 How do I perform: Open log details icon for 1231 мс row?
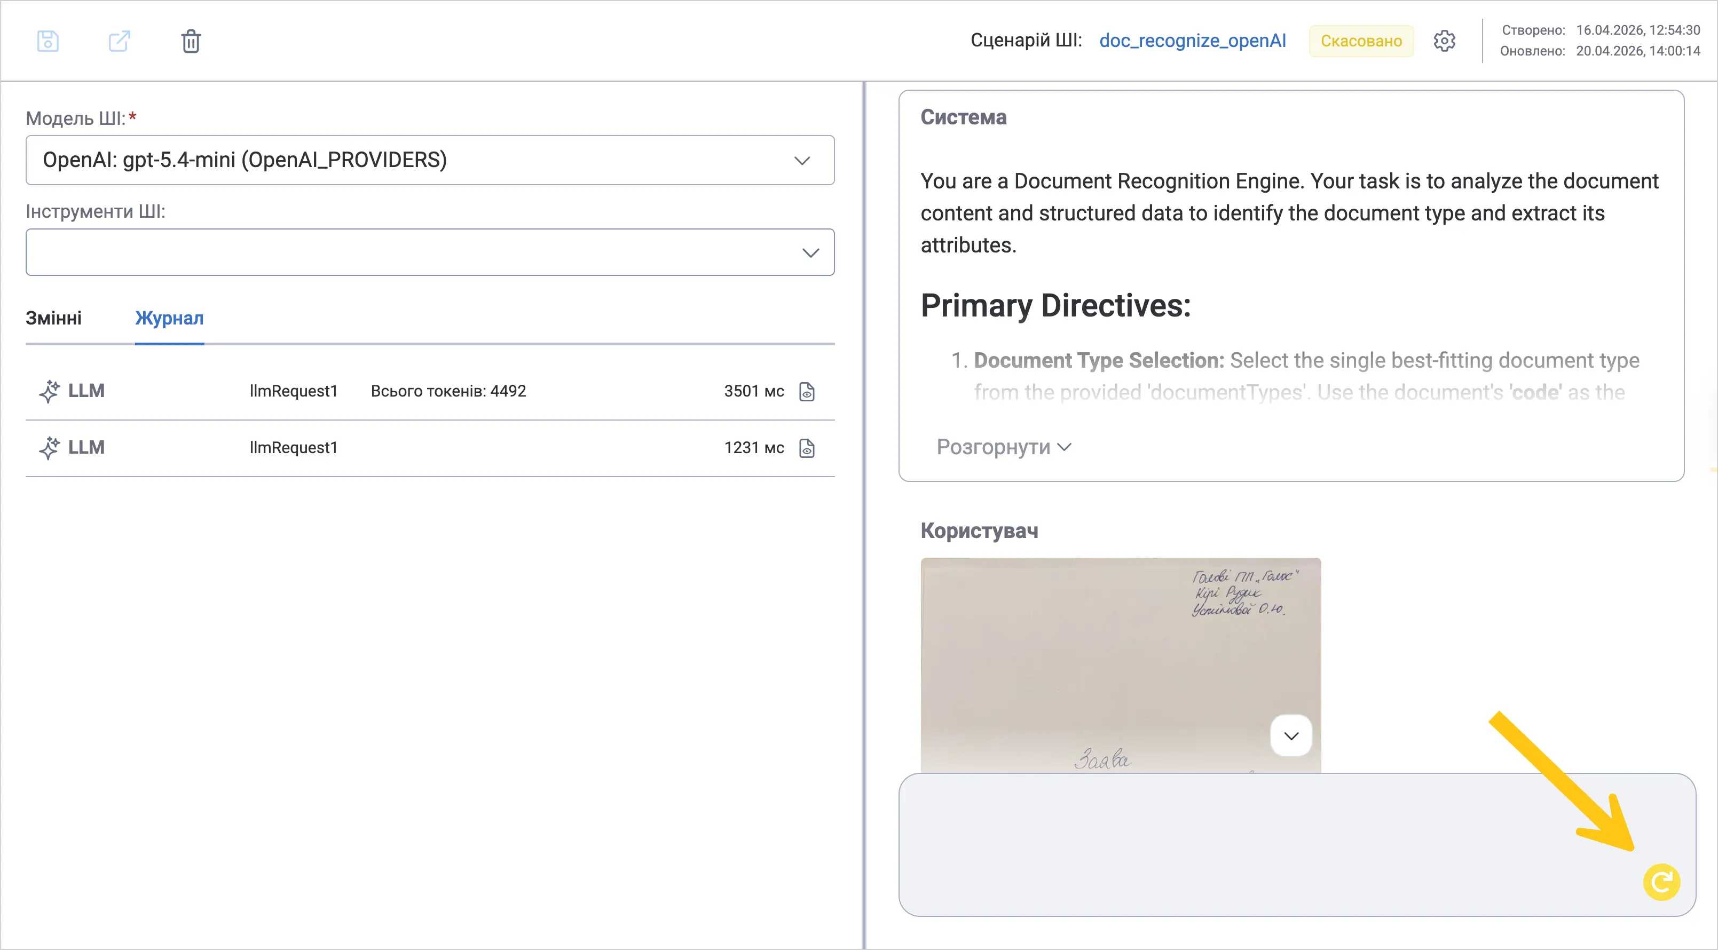coord(807,448)
